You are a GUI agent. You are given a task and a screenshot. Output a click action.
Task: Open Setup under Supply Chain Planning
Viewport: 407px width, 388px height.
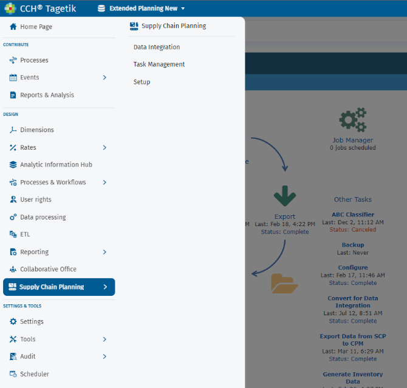142,82
